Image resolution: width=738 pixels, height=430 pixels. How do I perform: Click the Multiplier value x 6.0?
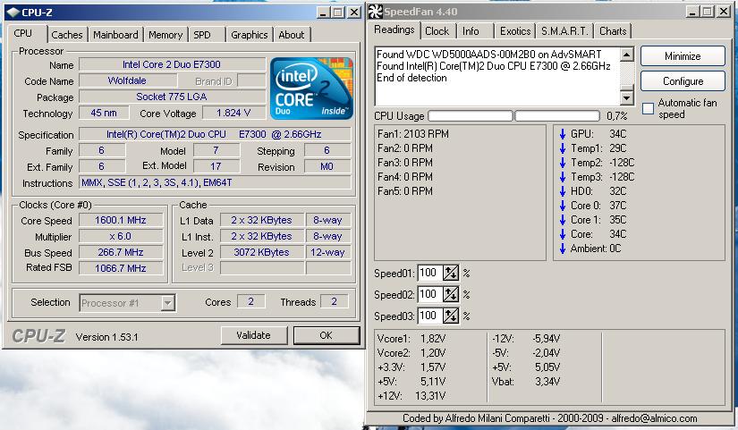pyautogui.click(x=121, y=236)
